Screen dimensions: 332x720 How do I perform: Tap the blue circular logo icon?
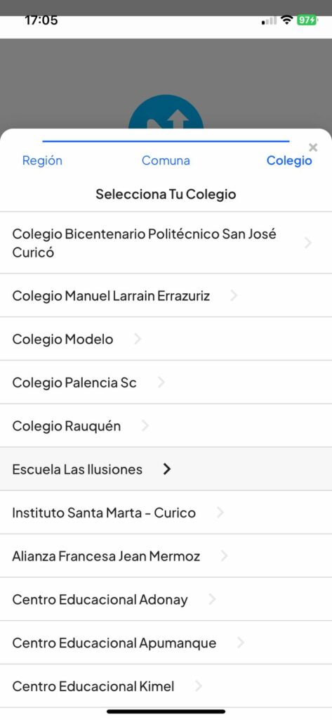tap(166, 112)
